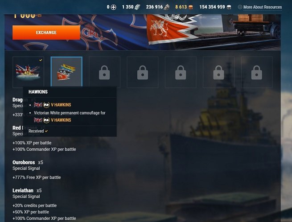The width and height of the screenshot is (292, 222).
Task: Click the fourth locked reward padlock
Action: click(143, 73)
